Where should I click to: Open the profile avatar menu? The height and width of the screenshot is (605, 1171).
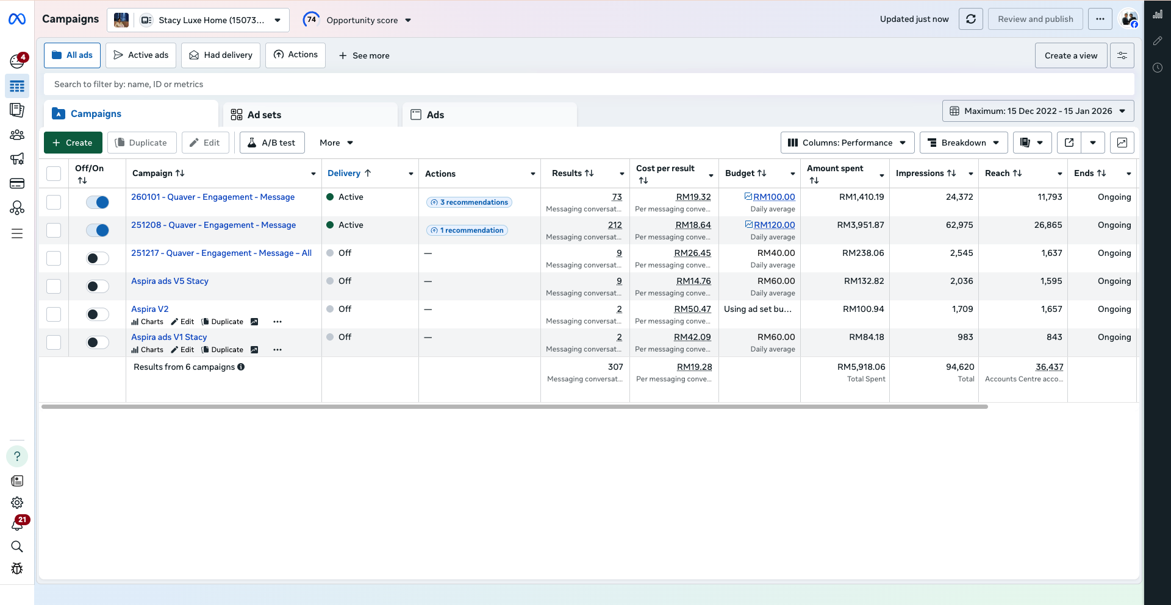pos(1129,19)
